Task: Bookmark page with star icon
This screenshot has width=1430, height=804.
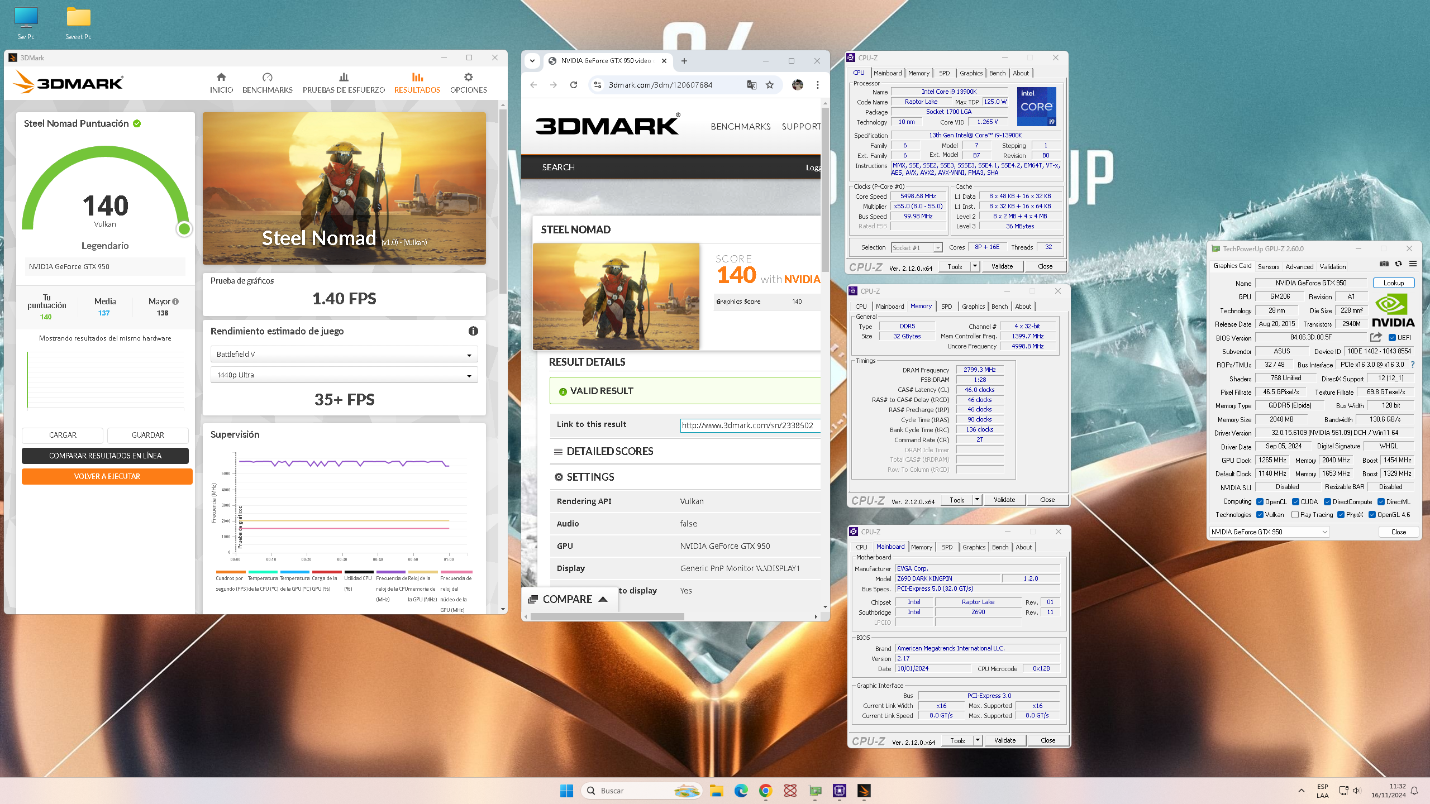Action: click(770, 85)
